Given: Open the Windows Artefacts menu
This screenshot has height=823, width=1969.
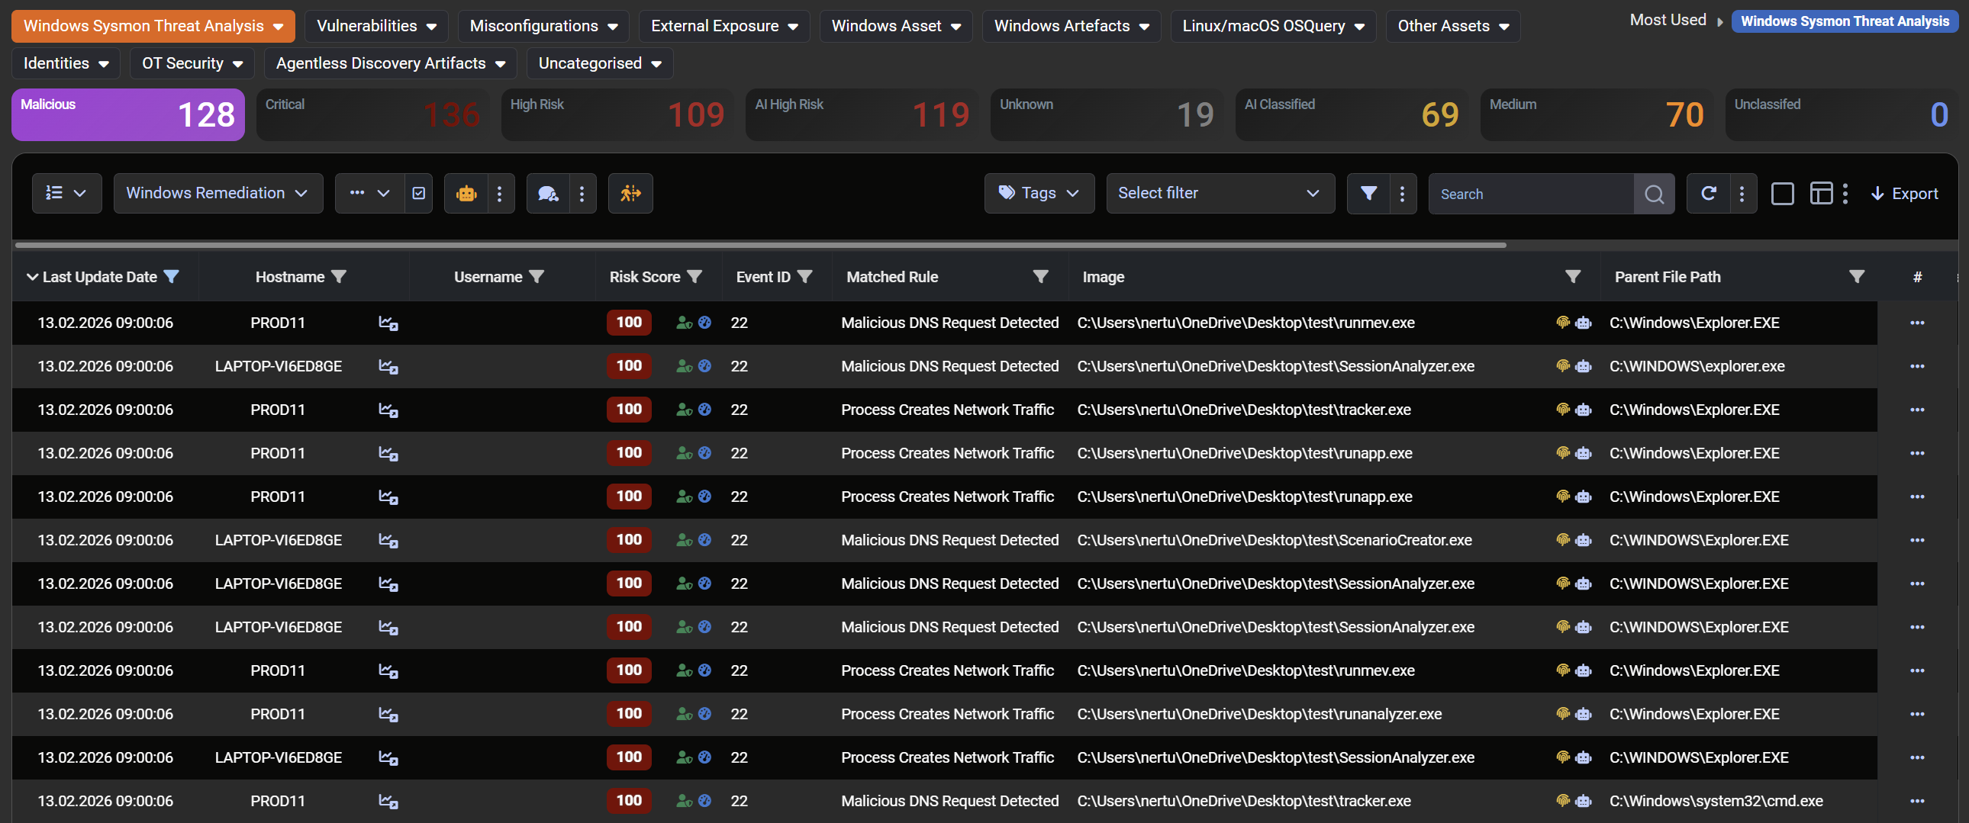Looking at the screenshot, I should pyautogui.click(x=1070, y=26).
